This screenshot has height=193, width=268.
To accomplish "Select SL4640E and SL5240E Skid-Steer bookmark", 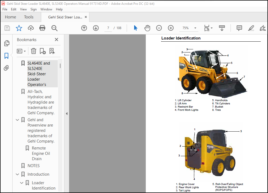I will pos(42,74).
